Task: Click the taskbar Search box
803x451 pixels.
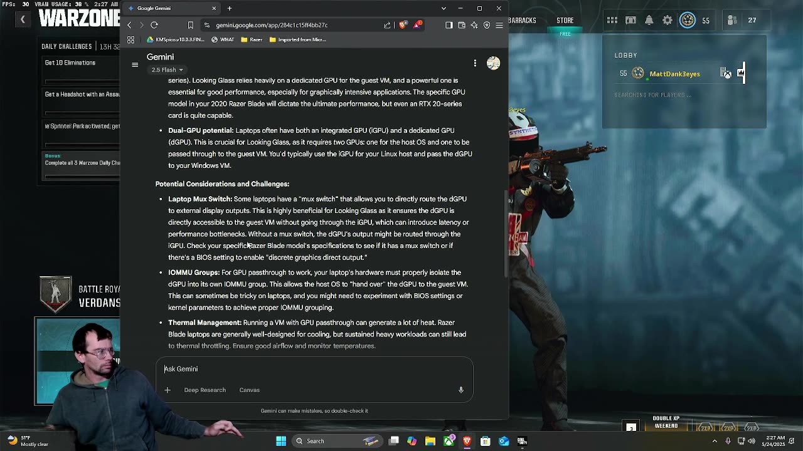Action: click(337, 441)
